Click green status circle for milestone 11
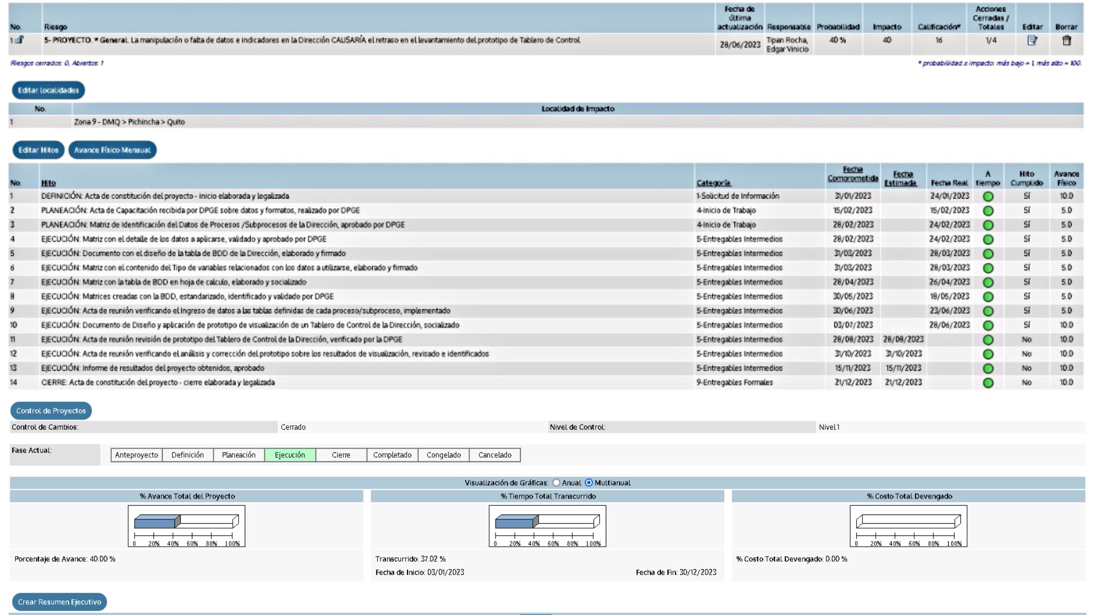Screen dimensions: 1093x615 [988, 340]
